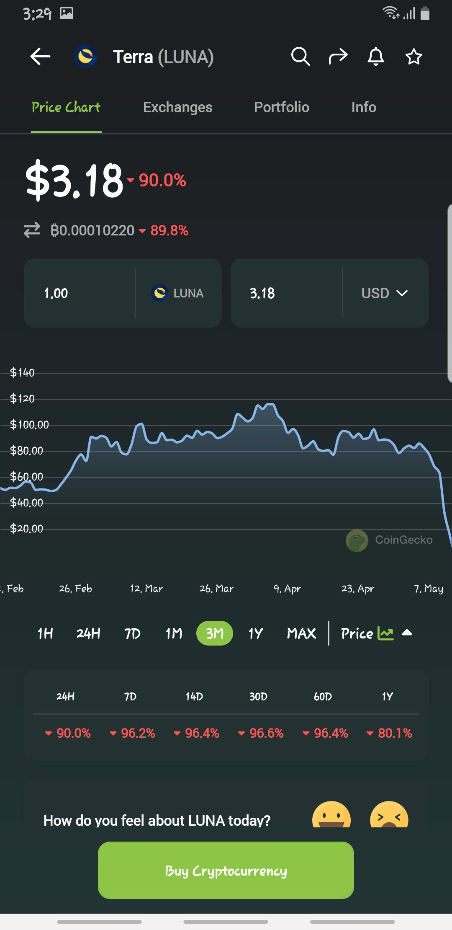Image resolution: width=452 pixels, height=930 pixels.
Task: Tap the 7D change value 96.2%
Action: 132,733
